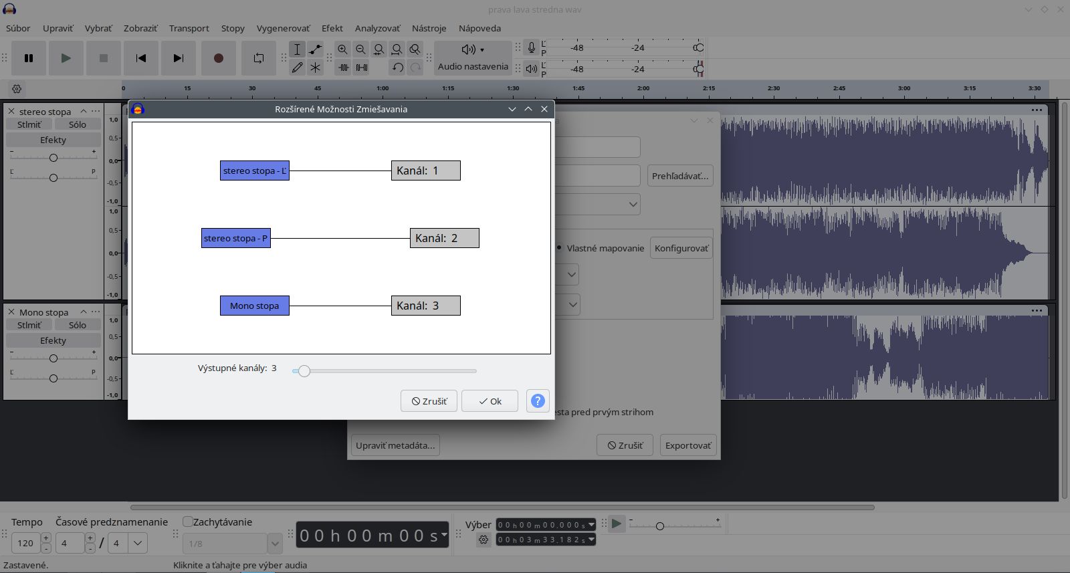1070x573 pixels.
Task: Expand the time signature denominator dropdown
Action: click(x=138, y=543)
